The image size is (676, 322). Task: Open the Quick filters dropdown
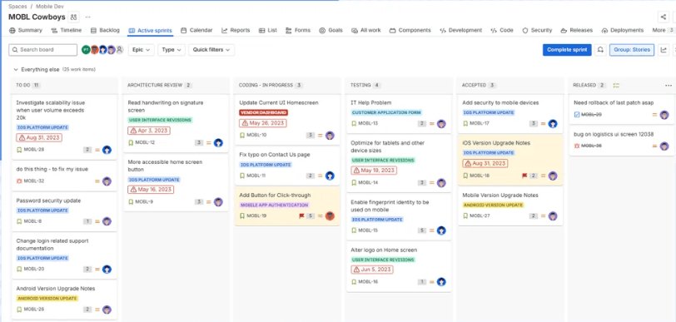click(211, 50)
